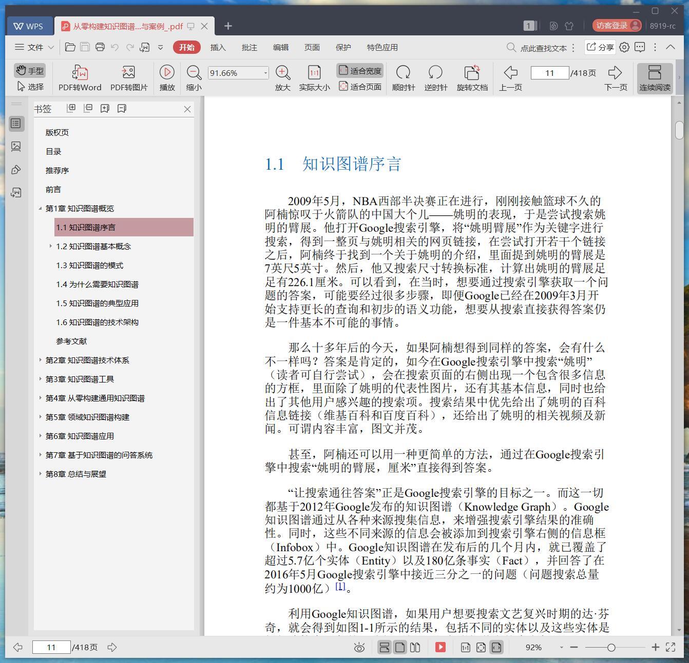Open the 92% zoom dropdown in status bar
This screenshot has height=663, width=689.
tap(561, 647)
